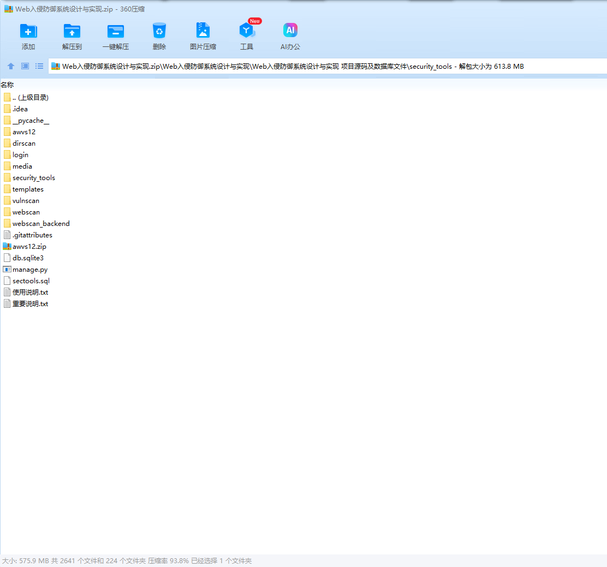
Task: Click the archive path address bar
Action: (328, 66)
